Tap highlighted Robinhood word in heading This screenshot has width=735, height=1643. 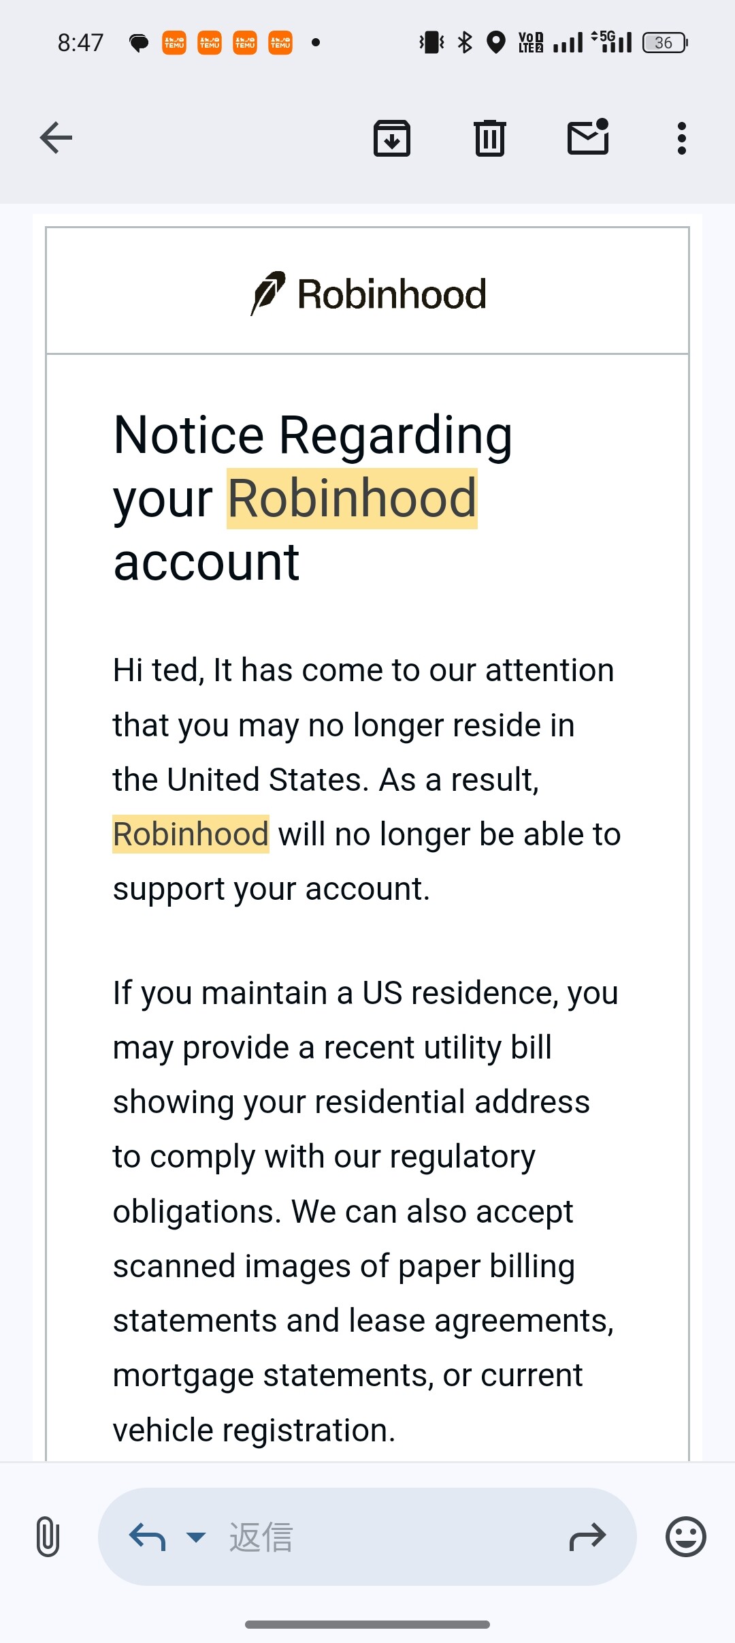pos(352,499)
